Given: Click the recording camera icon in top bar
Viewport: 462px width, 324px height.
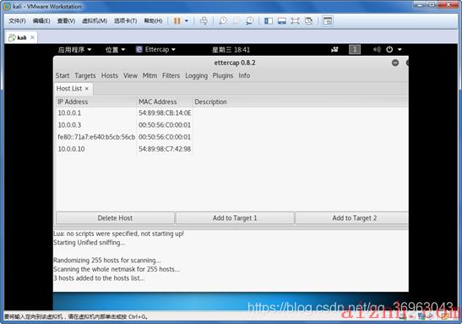Looking at the screenshot, I should coord(334,50).
